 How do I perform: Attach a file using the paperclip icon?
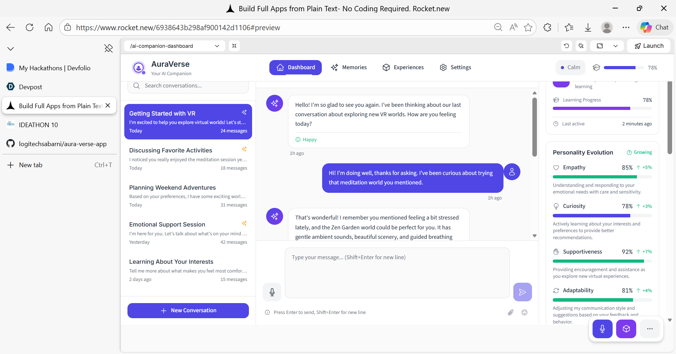[511, 312]
